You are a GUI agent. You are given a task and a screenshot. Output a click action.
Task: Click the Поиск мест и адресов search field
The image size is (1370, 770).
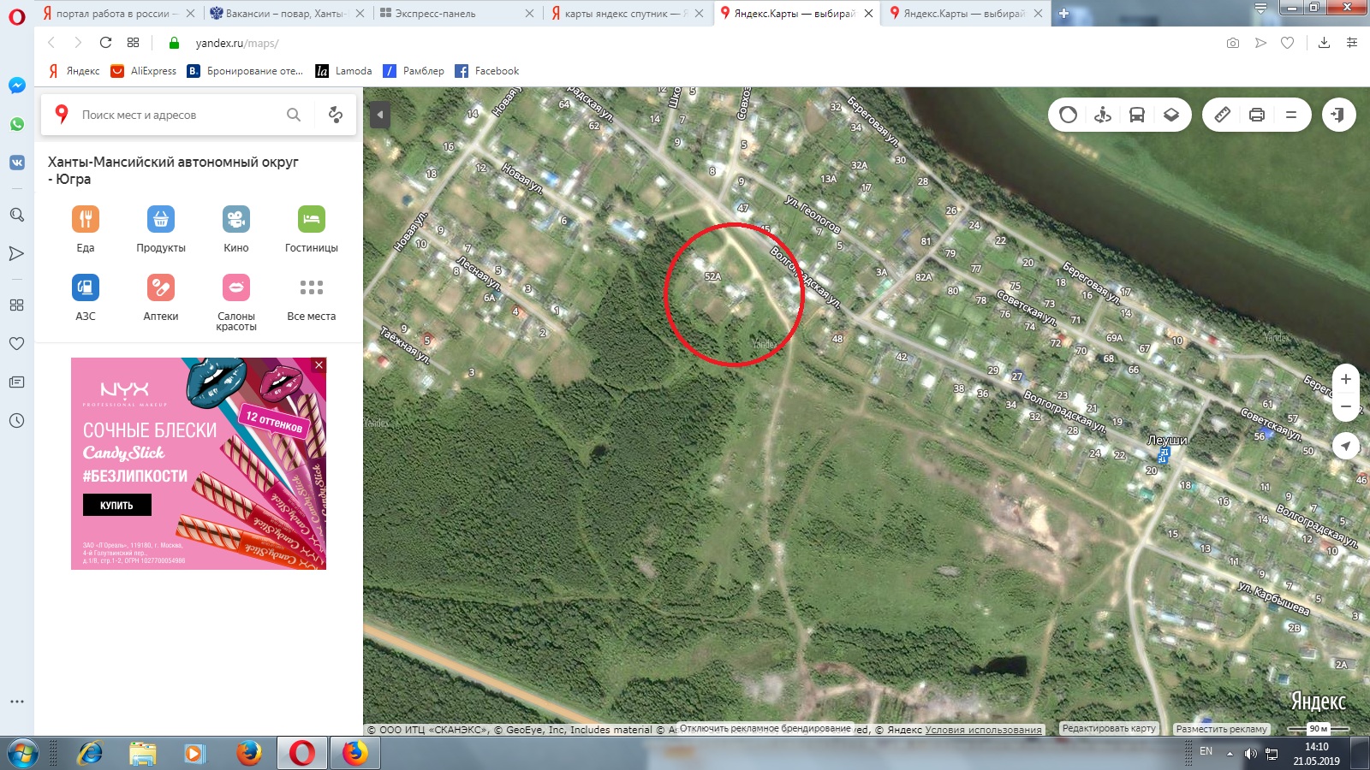coord(180,115)
